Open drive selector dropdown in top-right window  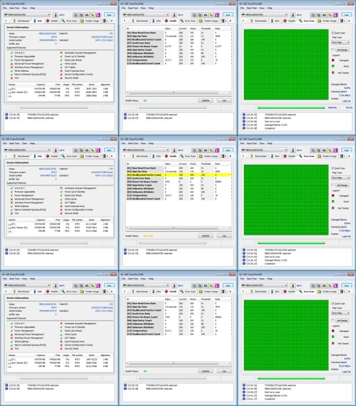coord(265,15)
